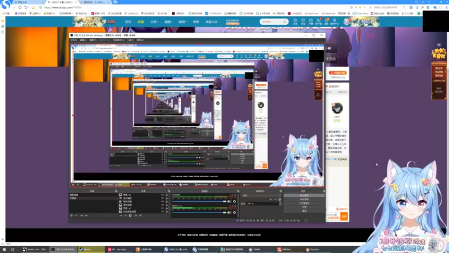Toggle eye visibility of sixth source row
Screen dimensions: 449x253
pos(162,211)
